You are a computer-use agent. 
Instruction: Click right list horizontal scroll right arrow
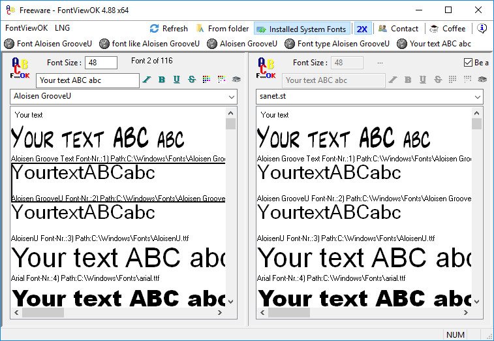466,313
